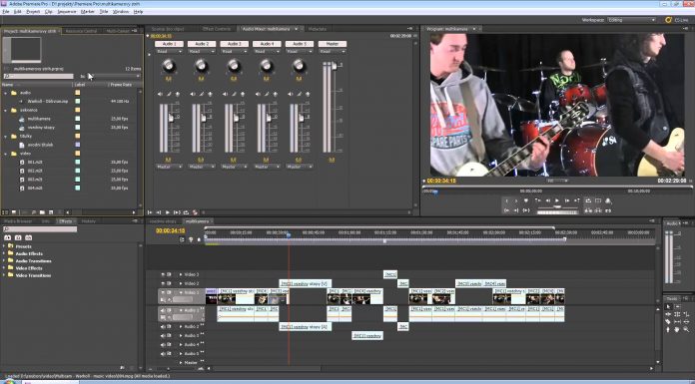Select the Razor tool
Image resolution: width=695 pixels, height=384 pixels.
[668, 322]
